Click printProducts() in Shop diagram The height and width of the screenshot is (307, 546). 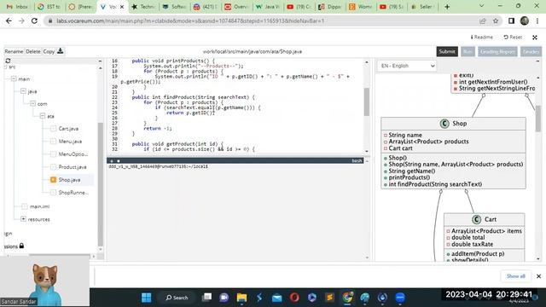(x=409, y=177)
